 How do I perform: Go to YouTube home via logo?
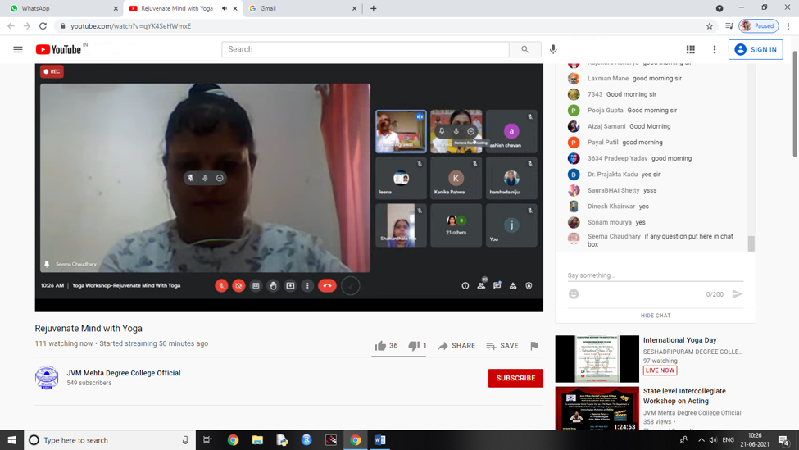click(x=58, y=49)
